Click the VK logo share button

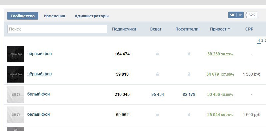[232, 15]
